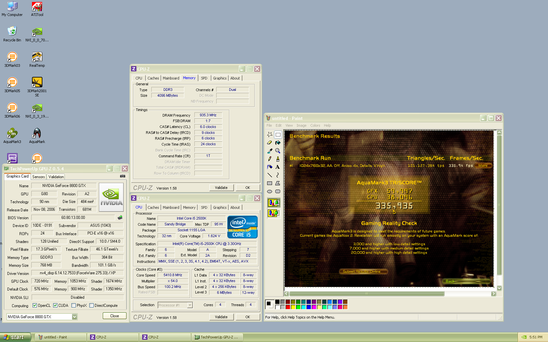548x342 pixels.
Task: Open the AquaMark3 desktop icon
Action: (x=12, y=136)
